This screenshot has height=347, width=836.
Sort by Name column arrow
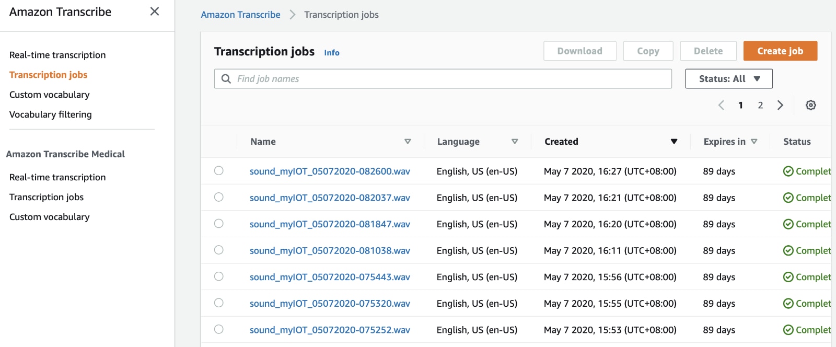408,142
